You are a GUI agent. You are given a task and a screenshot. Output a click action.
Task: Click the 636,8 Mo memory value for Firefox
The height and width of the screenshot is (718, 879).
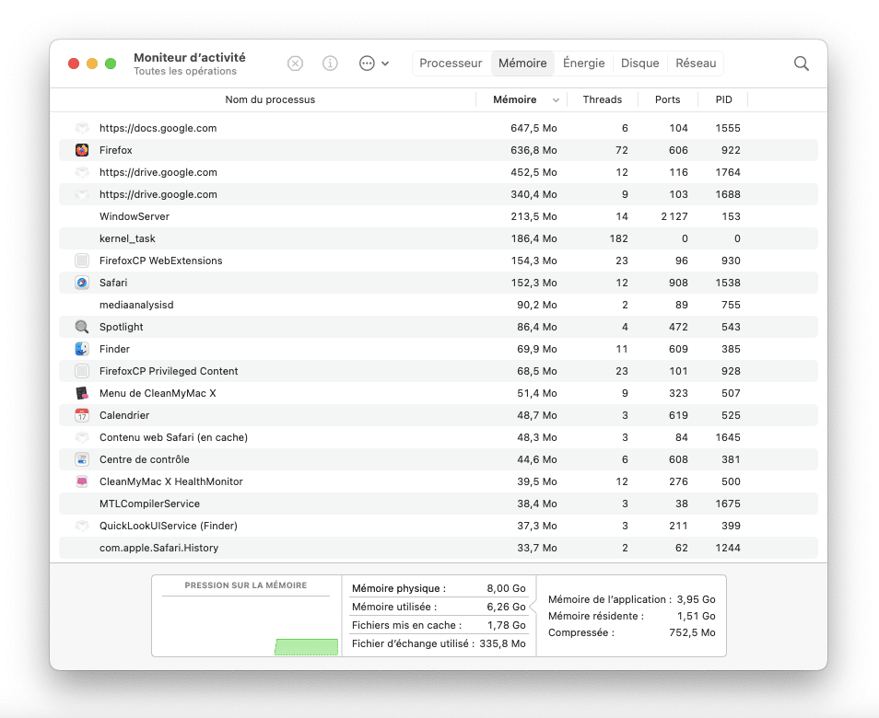(x=533, y=150)
